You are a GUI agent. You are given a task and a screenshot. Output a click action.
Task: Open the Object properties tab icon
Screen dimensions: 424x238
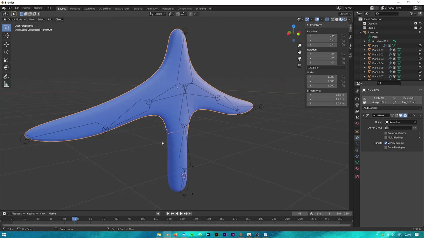(x=357, y=132)
